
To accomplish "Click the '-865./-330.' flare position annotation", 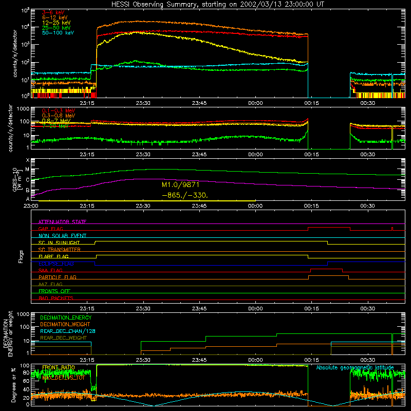I will tap(185, 195).
